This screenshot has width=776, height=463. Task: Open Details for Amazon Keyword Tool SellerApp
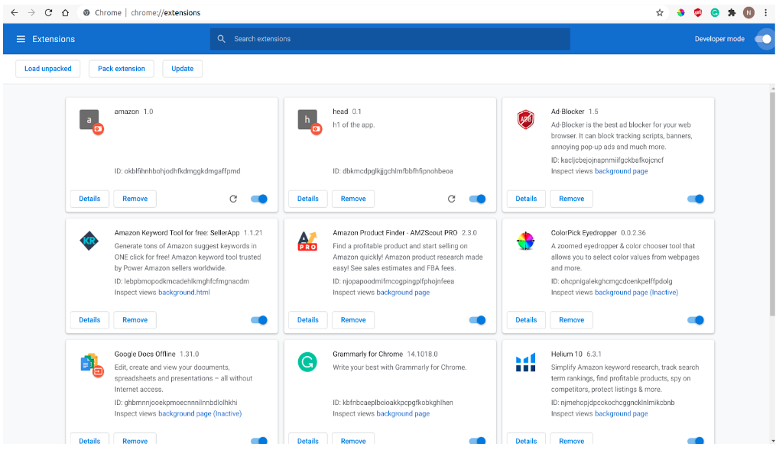point(89,320)
